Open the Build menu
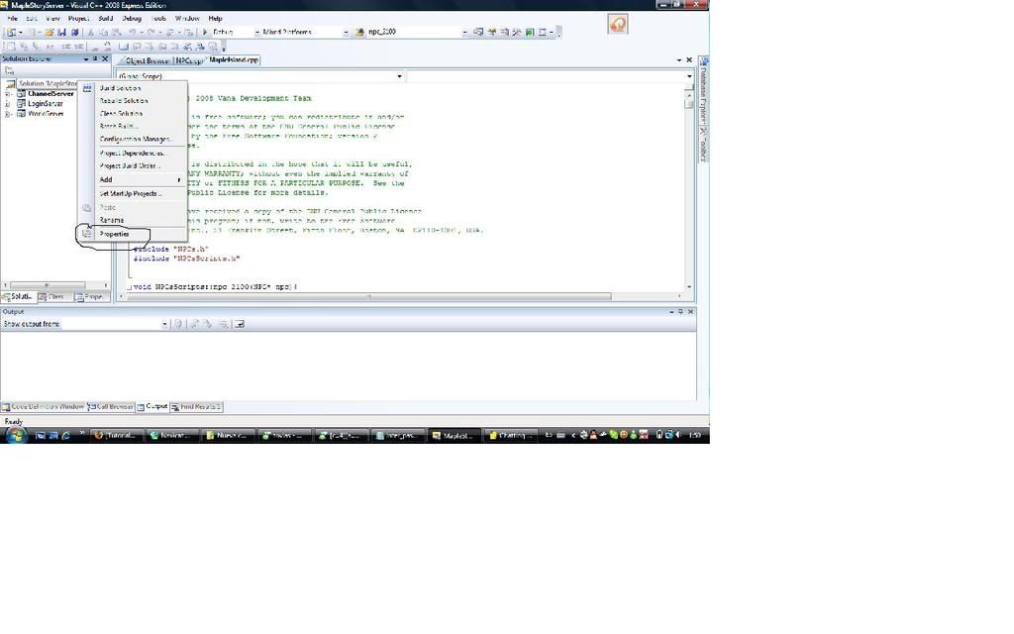Viewport: 1014px width, 634px height. (x=105, y=17)
